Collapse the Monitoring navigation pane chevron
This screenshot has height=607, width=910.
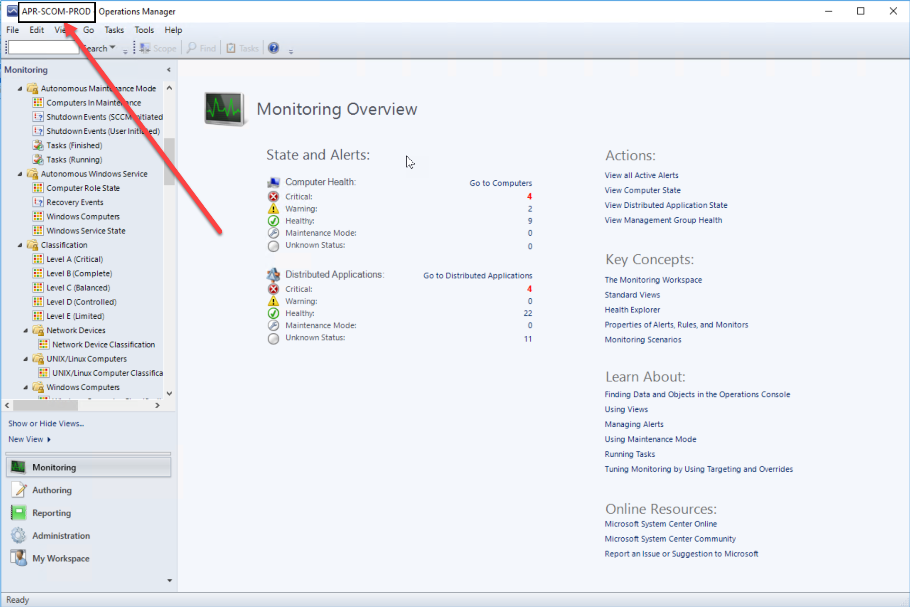pos(169,70)
